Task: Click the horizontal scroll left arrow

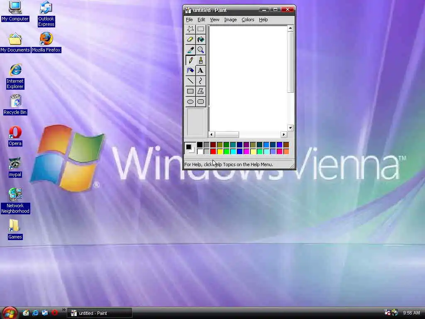Action: (211, 134)
